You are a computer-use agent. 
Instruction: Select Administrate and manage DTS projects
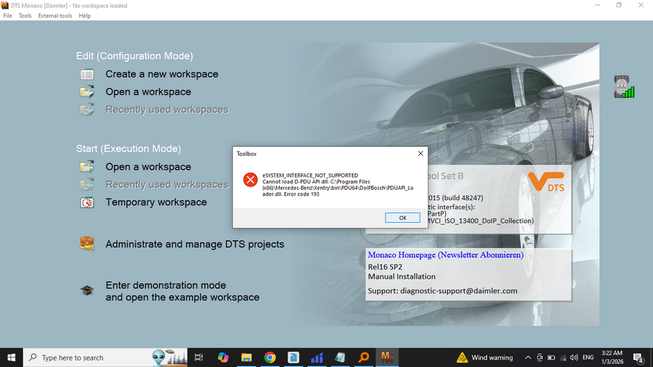point(195,244)
